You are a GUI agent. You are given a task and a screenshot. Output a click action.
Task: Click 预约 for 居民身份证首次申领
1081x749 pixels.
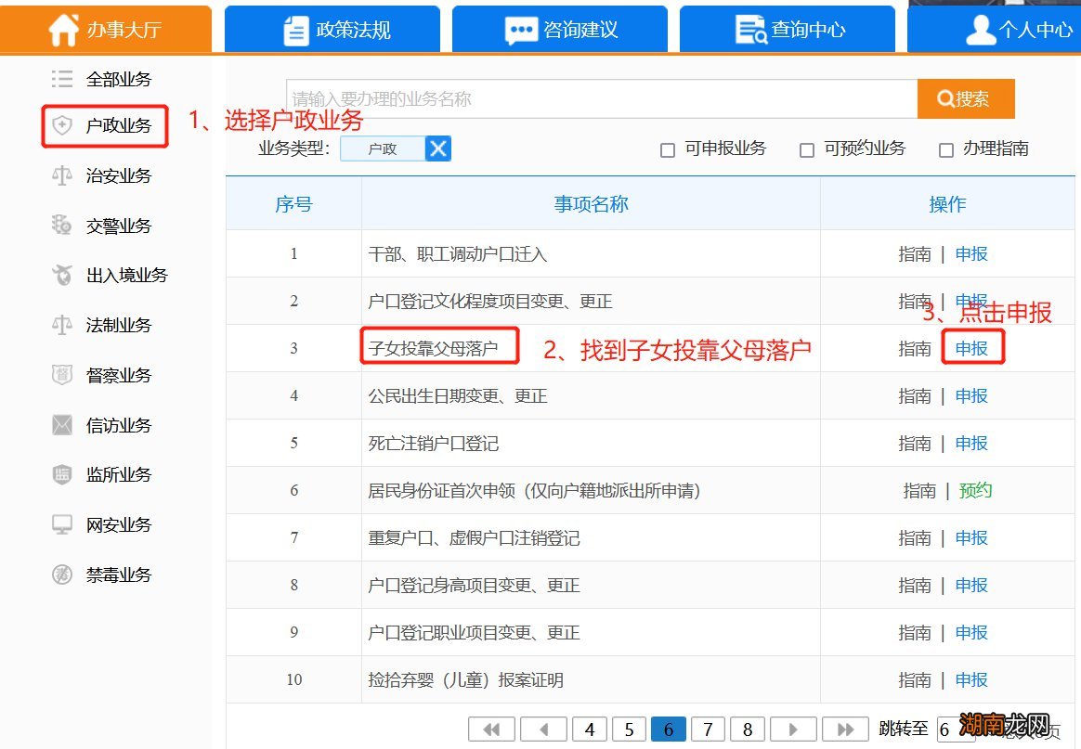(x=975, y=490)
